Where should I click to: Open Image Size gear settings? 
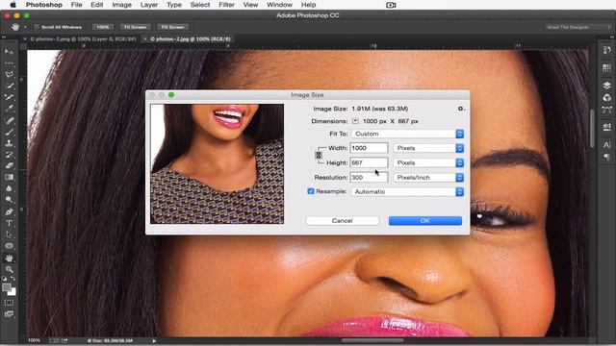pyautogui.click(x=461, y=109)
